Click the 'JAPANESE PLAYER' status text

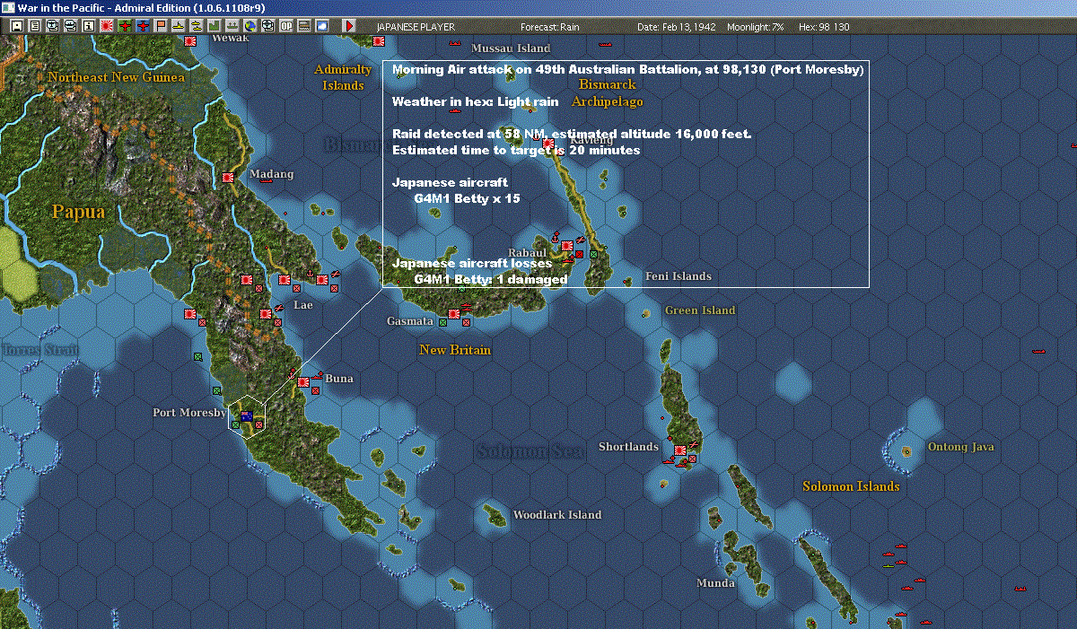click(x=416, y=27)
